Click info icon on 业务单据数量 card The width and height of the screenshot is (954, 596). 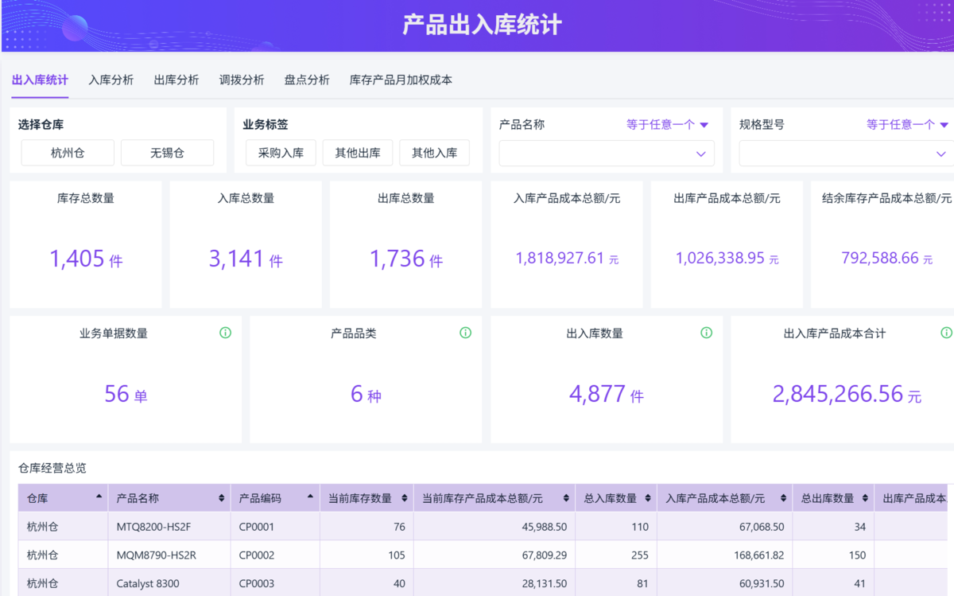(225, 333)
